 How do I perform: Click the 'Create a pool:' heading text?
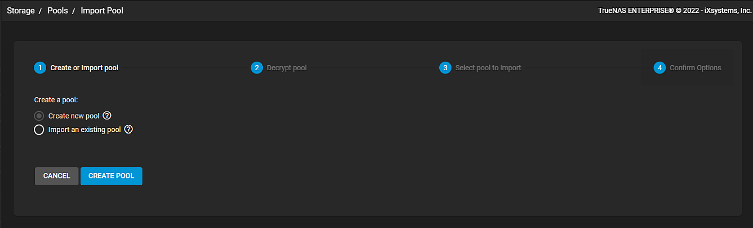click(x=56, y=100)
